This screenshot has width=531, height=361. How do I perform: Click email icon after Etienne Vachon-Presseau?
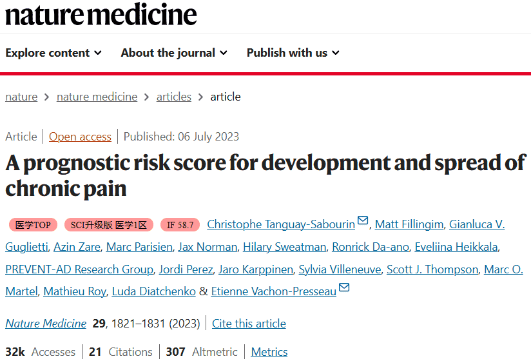(344, 288)
